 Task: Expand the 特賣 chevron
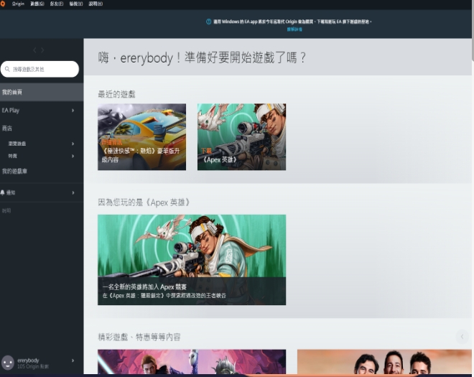pos(73,156)
